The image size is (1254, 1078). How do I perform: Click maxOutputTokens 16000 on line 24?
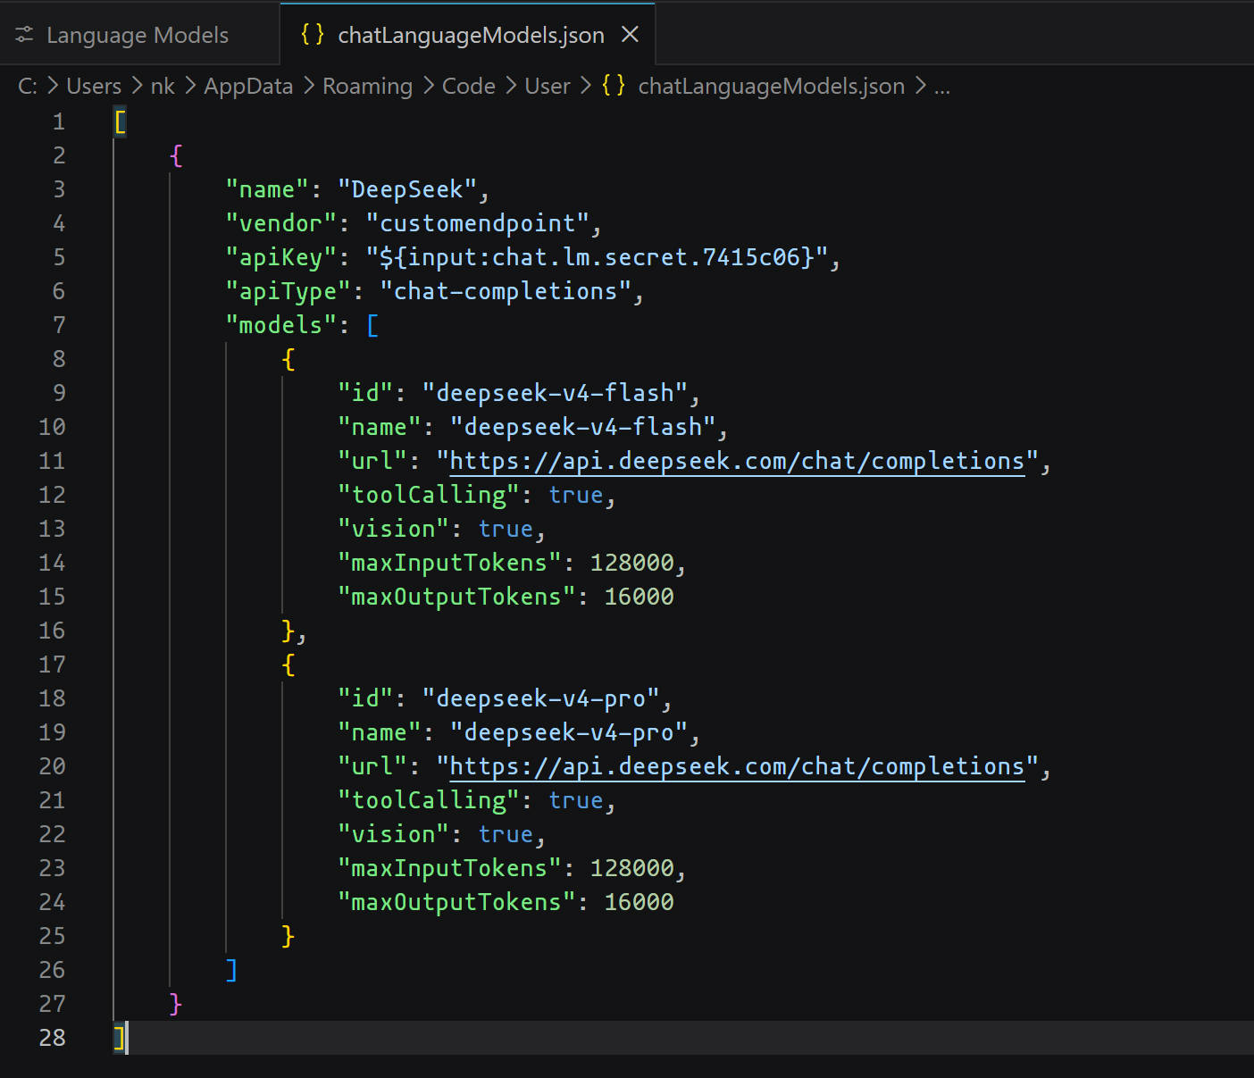tap(640, 902)
